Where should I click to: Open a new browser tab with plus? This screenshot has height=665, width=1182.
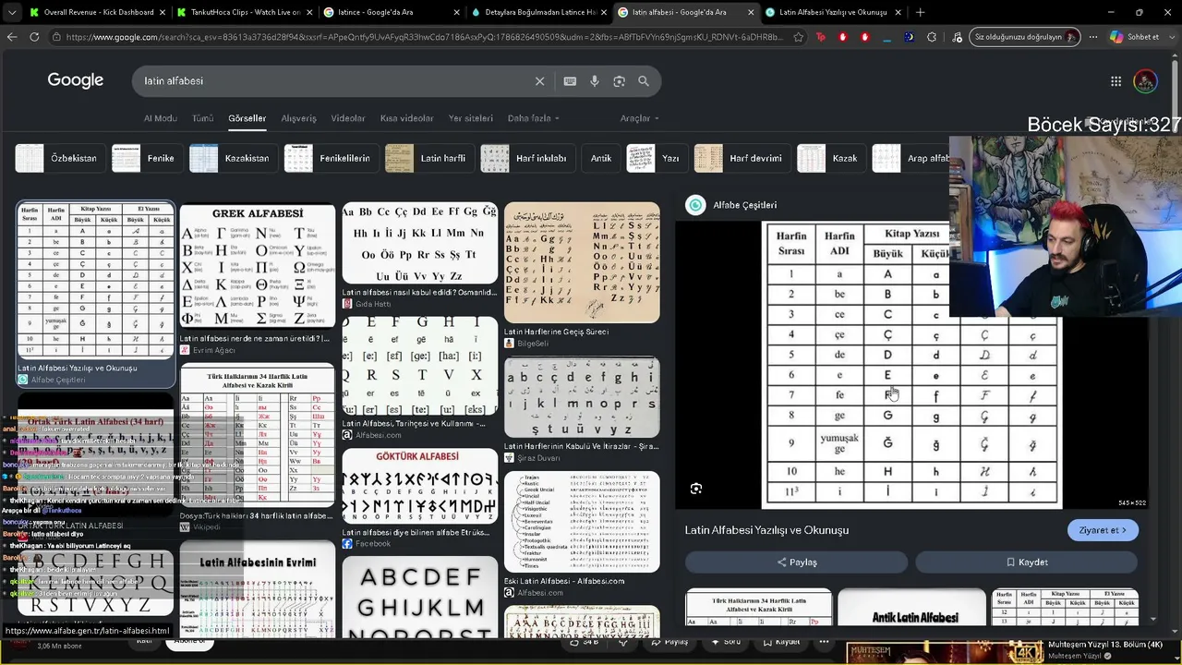(x=920, y=12)
